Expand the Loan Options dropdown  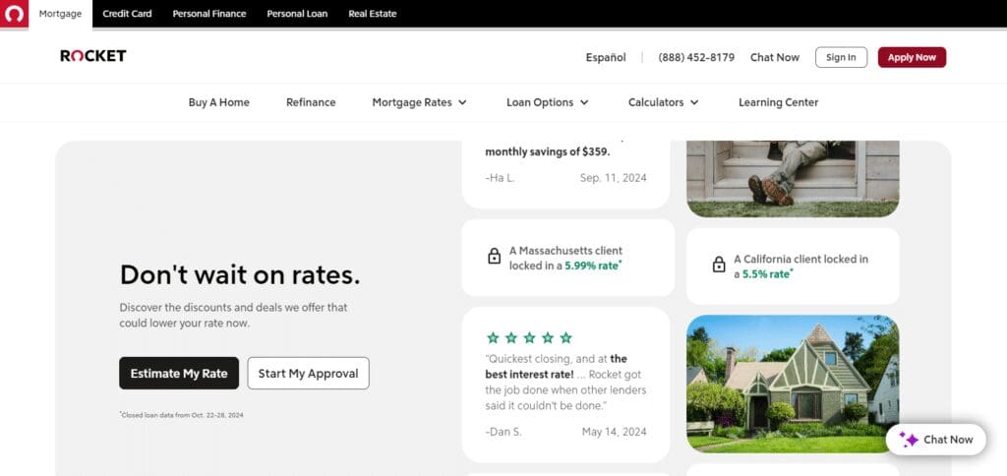tap(547, 102)
